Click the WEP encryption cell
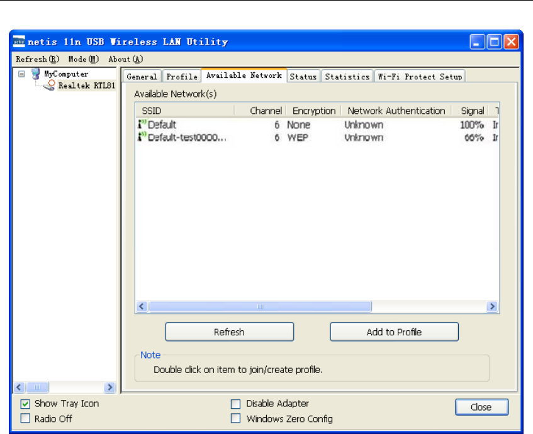The width and height of the screenshot is (533, 434). tap(298, 137)
